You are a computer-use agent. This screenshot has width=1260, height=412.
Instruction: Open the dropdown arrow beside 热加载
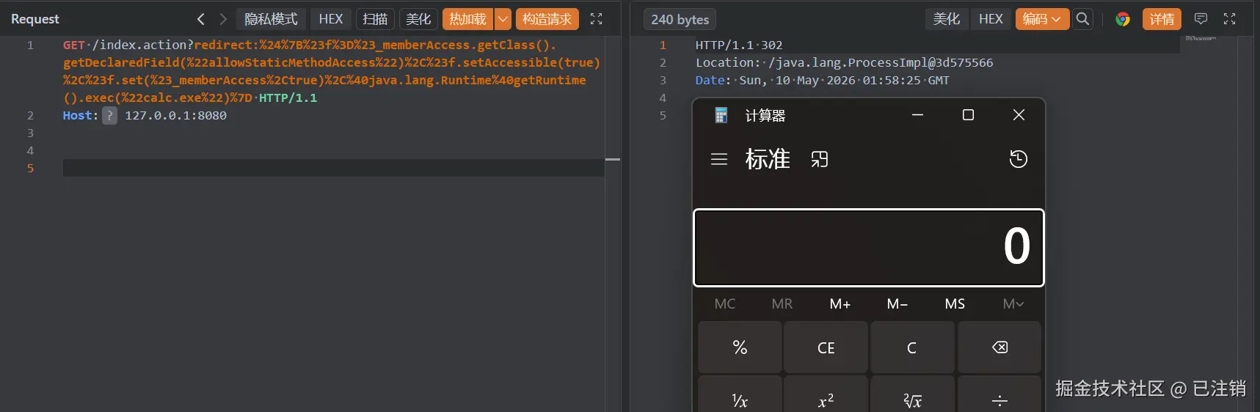click(x=503, y=19)
